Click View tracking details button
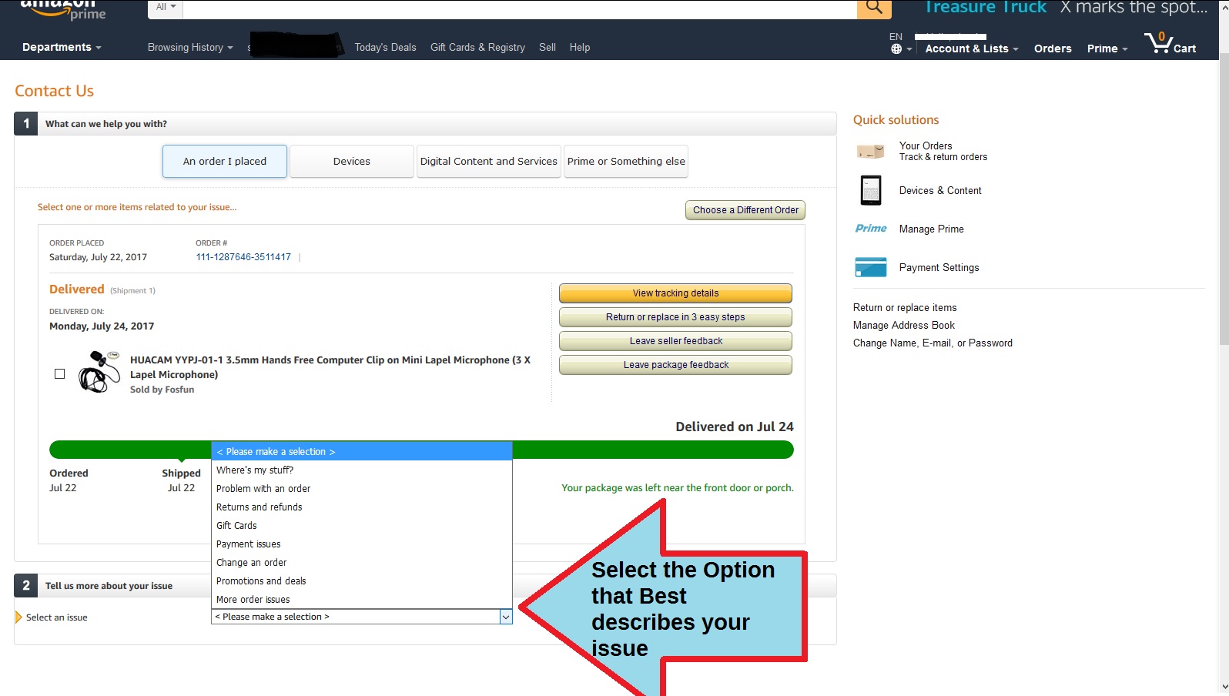The height and width of the screenshot is (696, 1229). 675,293
